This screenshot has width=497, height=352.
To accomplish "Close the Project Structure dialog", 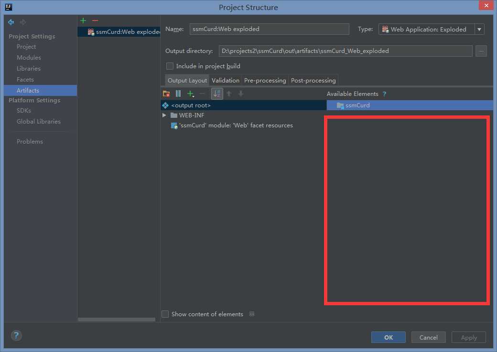I will (486, 5).
